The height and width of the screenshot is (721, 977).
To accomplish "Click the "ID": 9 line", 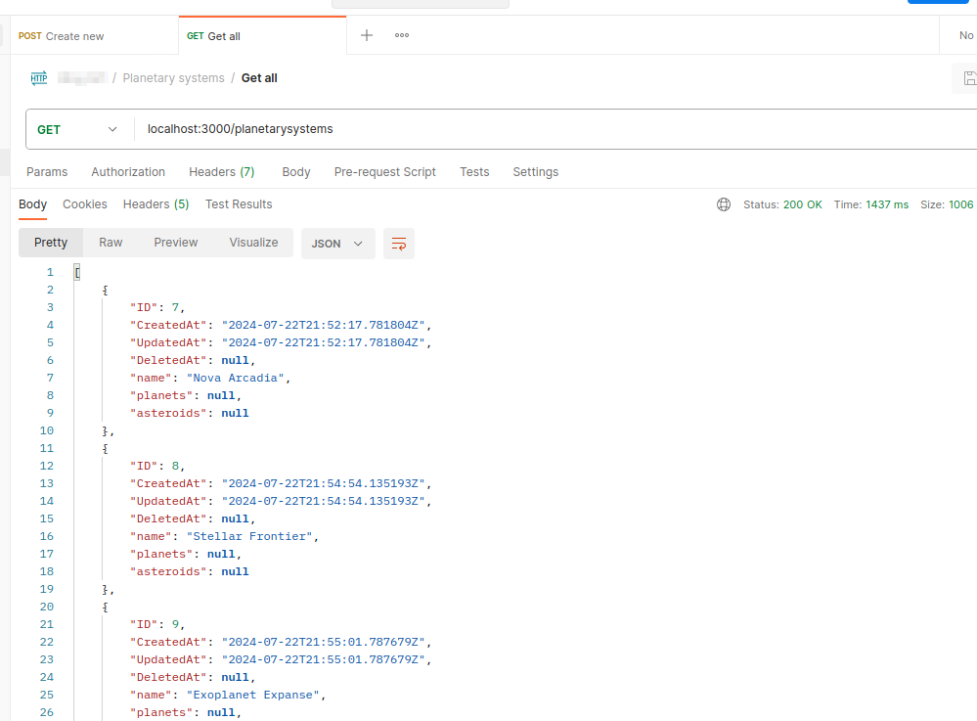I will tap(157, 624).
